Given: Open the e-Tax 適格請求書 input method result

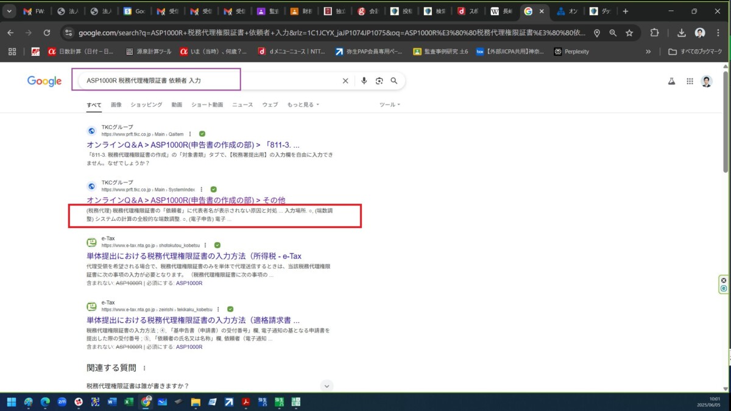Looking at the screenshot, I should (x=193, y=320).
